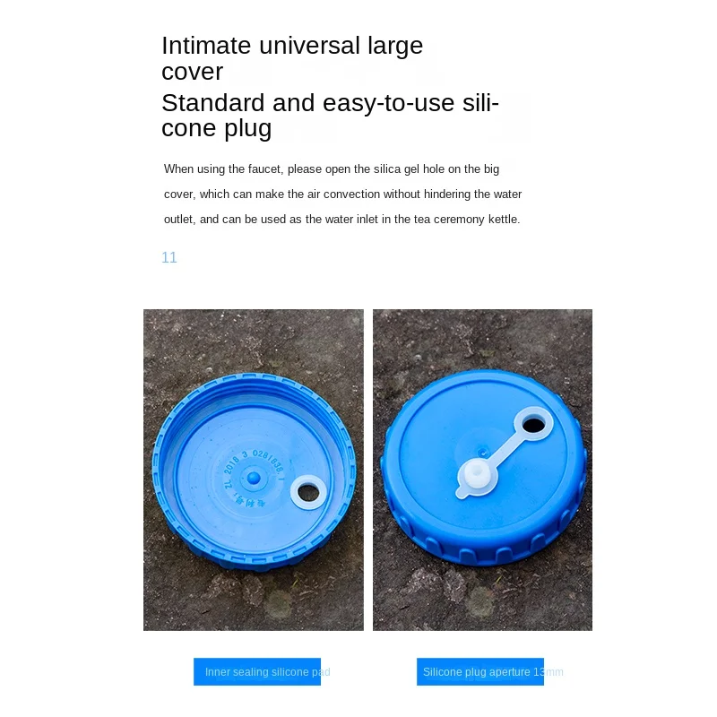This screenshot has height=717, width=717.
Task: Click the 'Inner sealing silicone pad' label
Action: click(x=267, y=671)
